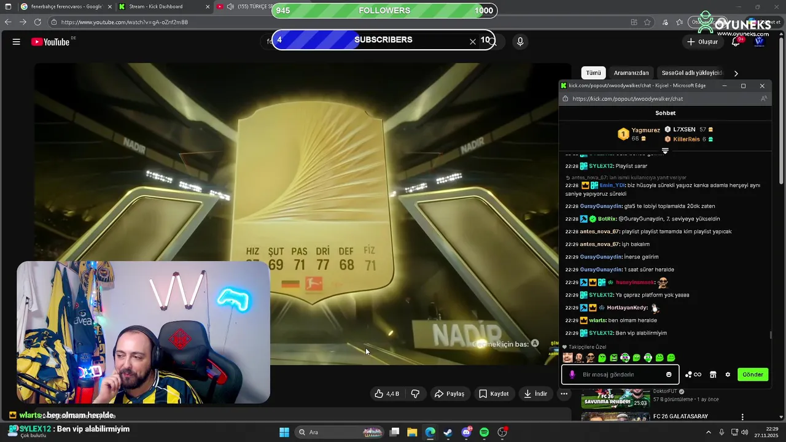Open the clock showing 22:29 27.11.2025
786x442 pixels.
point(766,432)
